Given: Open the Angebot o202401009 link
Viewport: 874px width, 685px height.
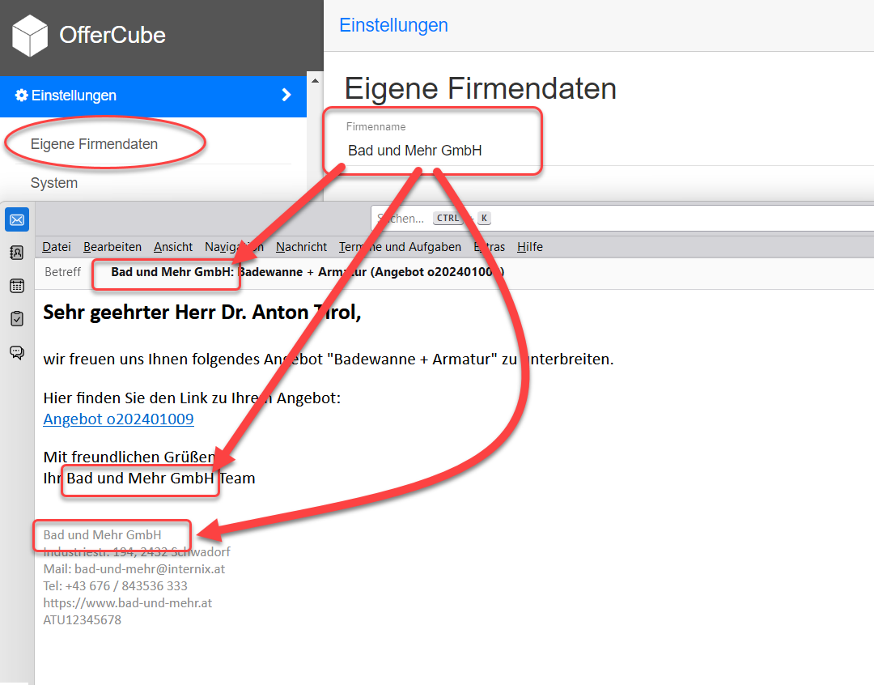Looking at the screenshot, I should 118,419.
